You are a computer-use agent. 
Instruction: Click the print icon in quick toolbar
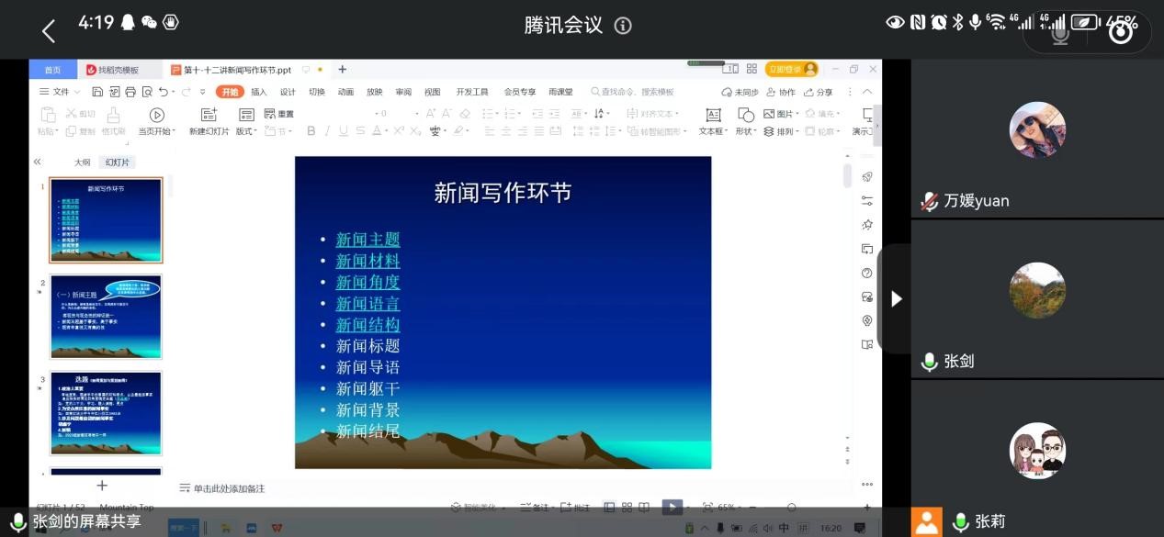130,92
